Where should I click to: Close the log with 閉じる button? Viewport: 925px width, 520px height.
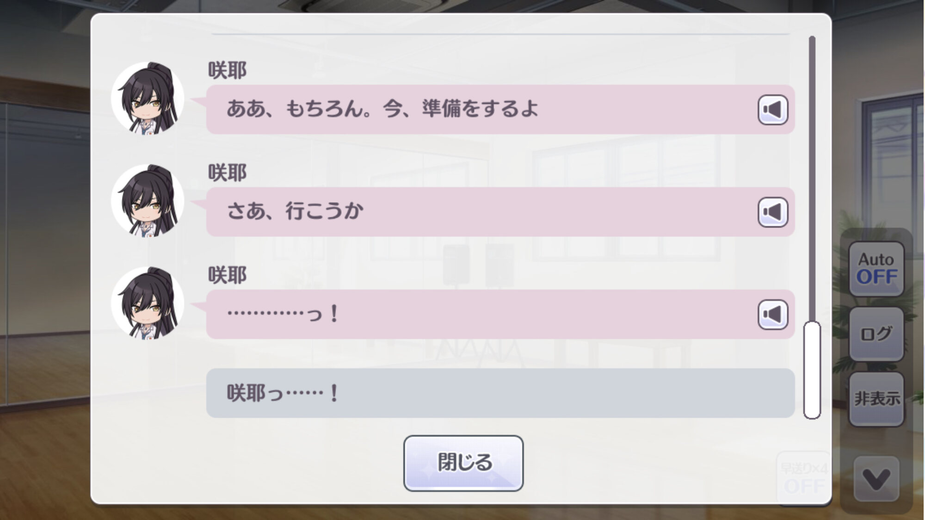[463, 463]
